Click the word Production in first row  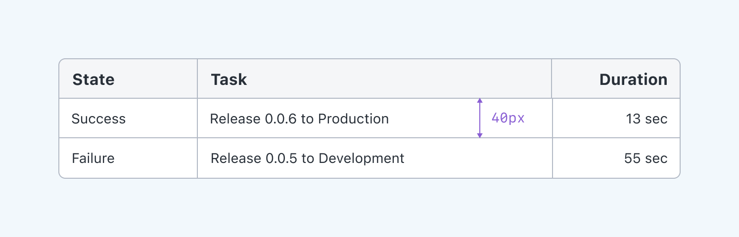tap(353, 119)
